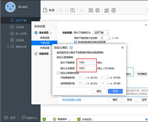Select 外观设置 settings item
This screenshot has height=122, width=148.
pos(45,48)
